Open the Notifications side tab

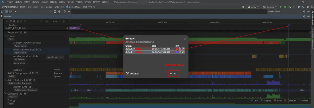click(312, 20)
